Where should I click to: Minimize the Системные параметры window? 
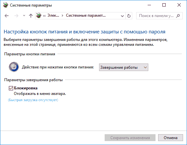tap(149, 5)
